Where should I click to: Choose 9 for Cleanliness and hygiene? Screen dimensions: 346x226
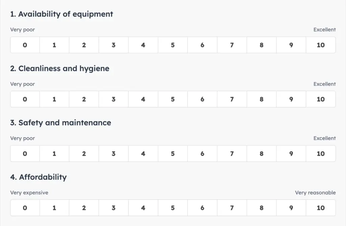[291, 99]
